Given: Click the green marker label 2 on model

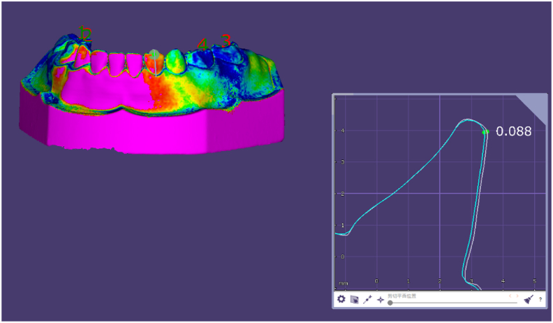Looking at the screenshot, I should click(x=86, y=34).
